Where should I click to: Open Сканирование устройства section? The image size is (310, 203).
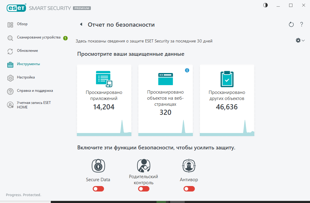coord(39,37)
